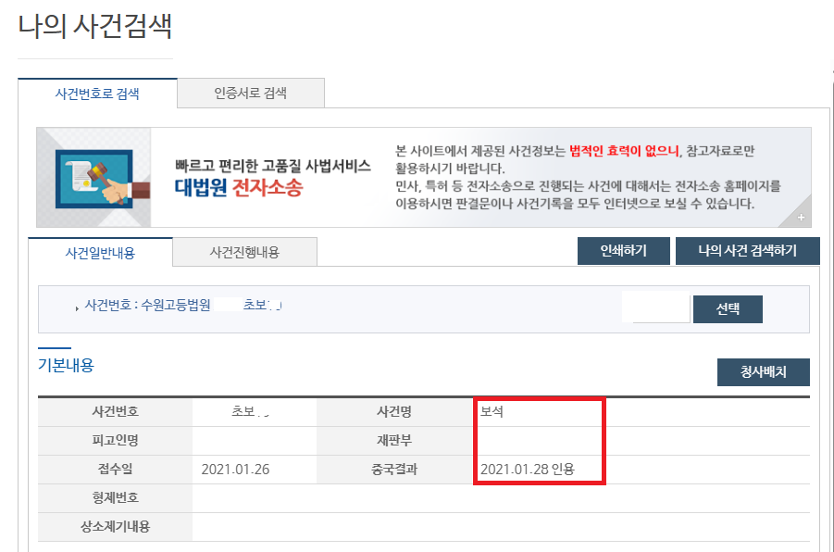Click the input field beside the 선택 button
This screenshot has width=834, height=552.
[657, 307]
